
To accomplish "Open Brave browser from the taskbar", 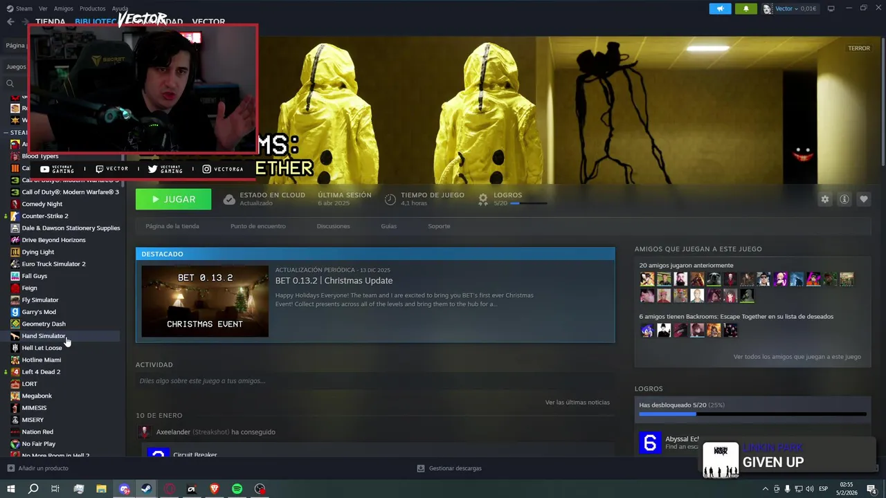I will point(214,488).
